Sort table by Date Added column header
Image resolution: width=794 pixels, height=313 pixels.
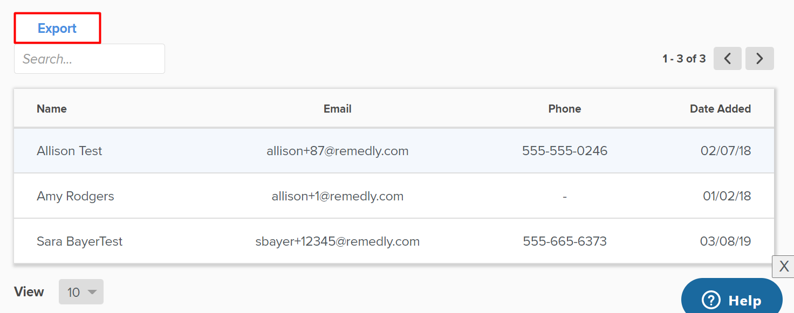[x=720, y=109]
